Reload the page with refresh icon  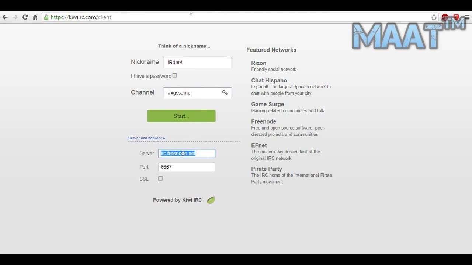(x=25, y=17)
